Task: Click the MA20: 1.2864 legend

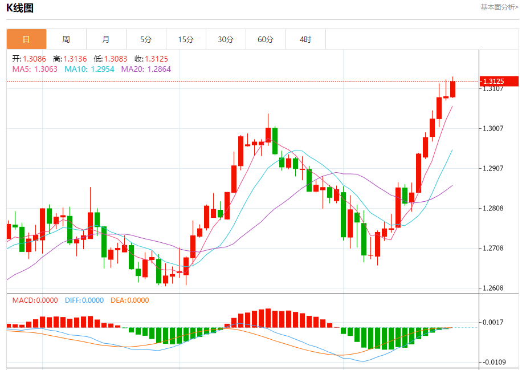Action: (x=146, y=70)
